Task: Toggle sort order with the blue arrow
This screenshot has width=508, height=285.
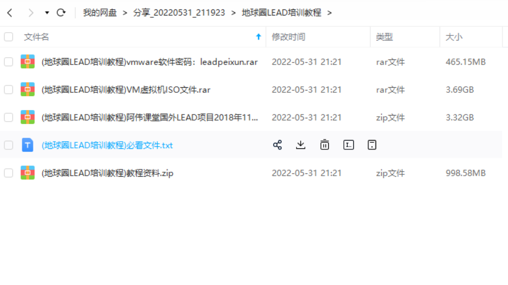Action: click(259, 37)
